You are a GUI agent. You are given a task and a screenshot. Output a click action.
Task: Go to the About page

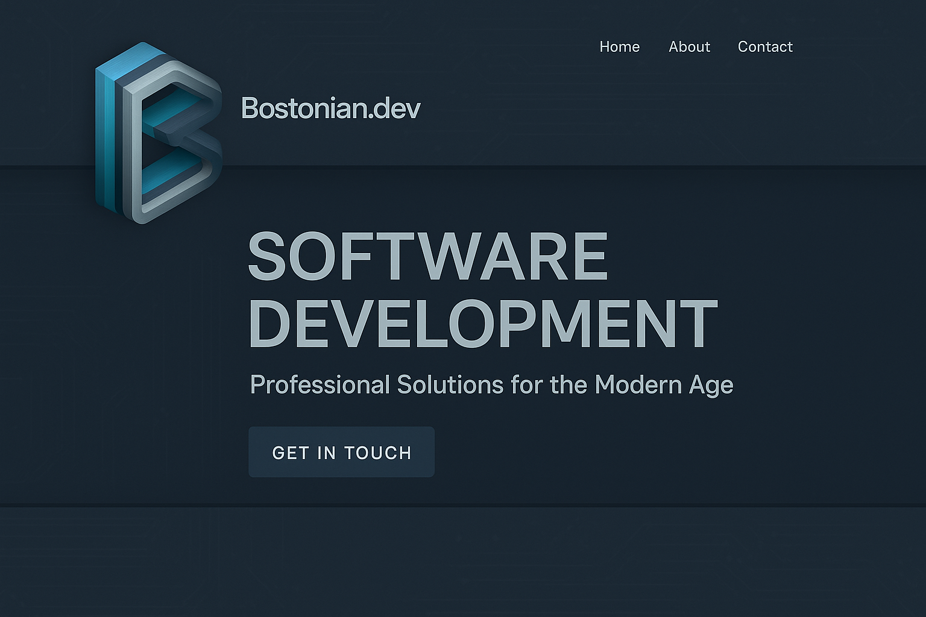pyautogui.click(x=689, y=47)
